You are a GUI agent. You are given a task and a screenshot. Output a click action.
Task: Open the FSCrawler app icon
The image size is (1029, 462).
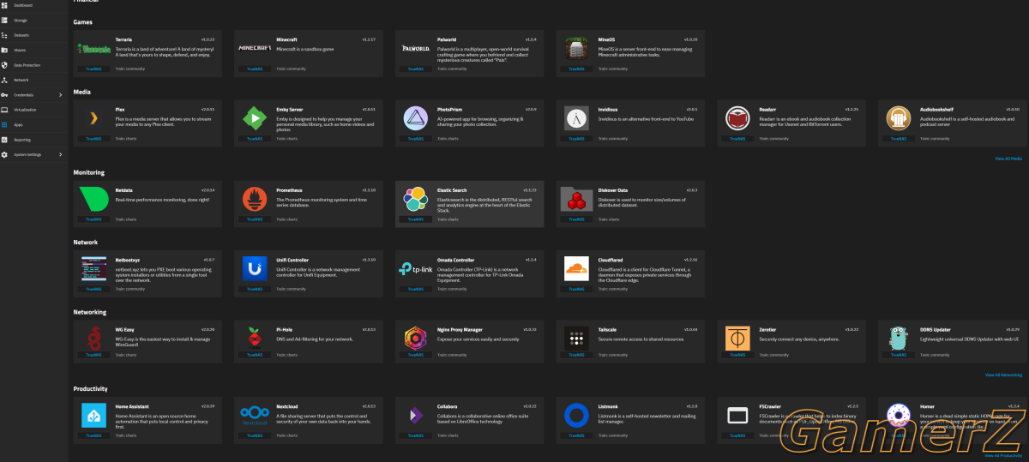tap(738, 416)
